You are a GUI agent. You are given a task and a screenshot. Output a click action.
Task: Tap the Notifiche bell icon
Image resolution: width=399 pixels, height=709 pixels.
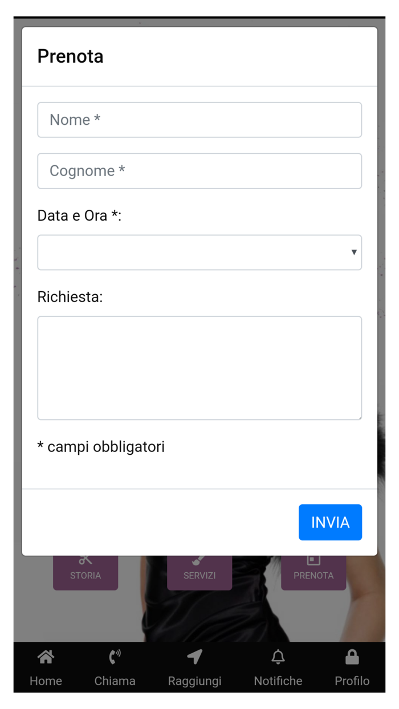point(278,657)
